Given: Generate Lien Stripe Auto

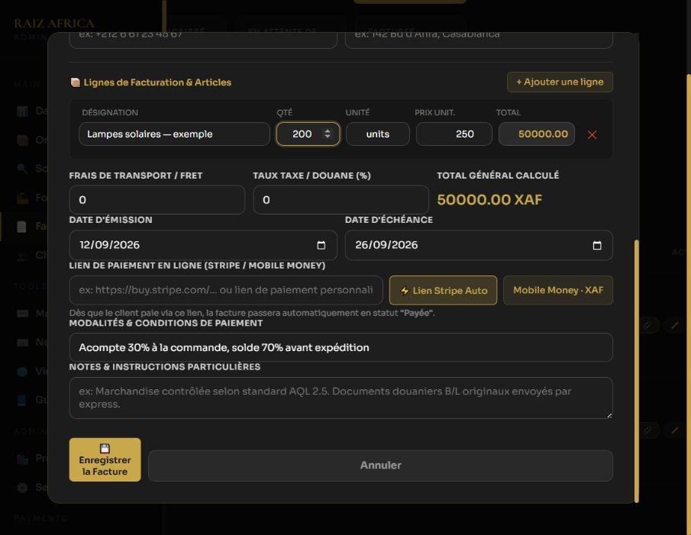Looking at the screenshot, I should click(443, 290).
